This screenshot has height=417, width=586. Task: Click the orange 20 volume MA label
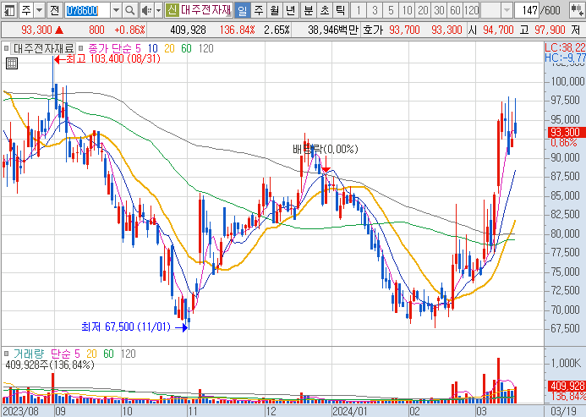(x=91, y=354)
